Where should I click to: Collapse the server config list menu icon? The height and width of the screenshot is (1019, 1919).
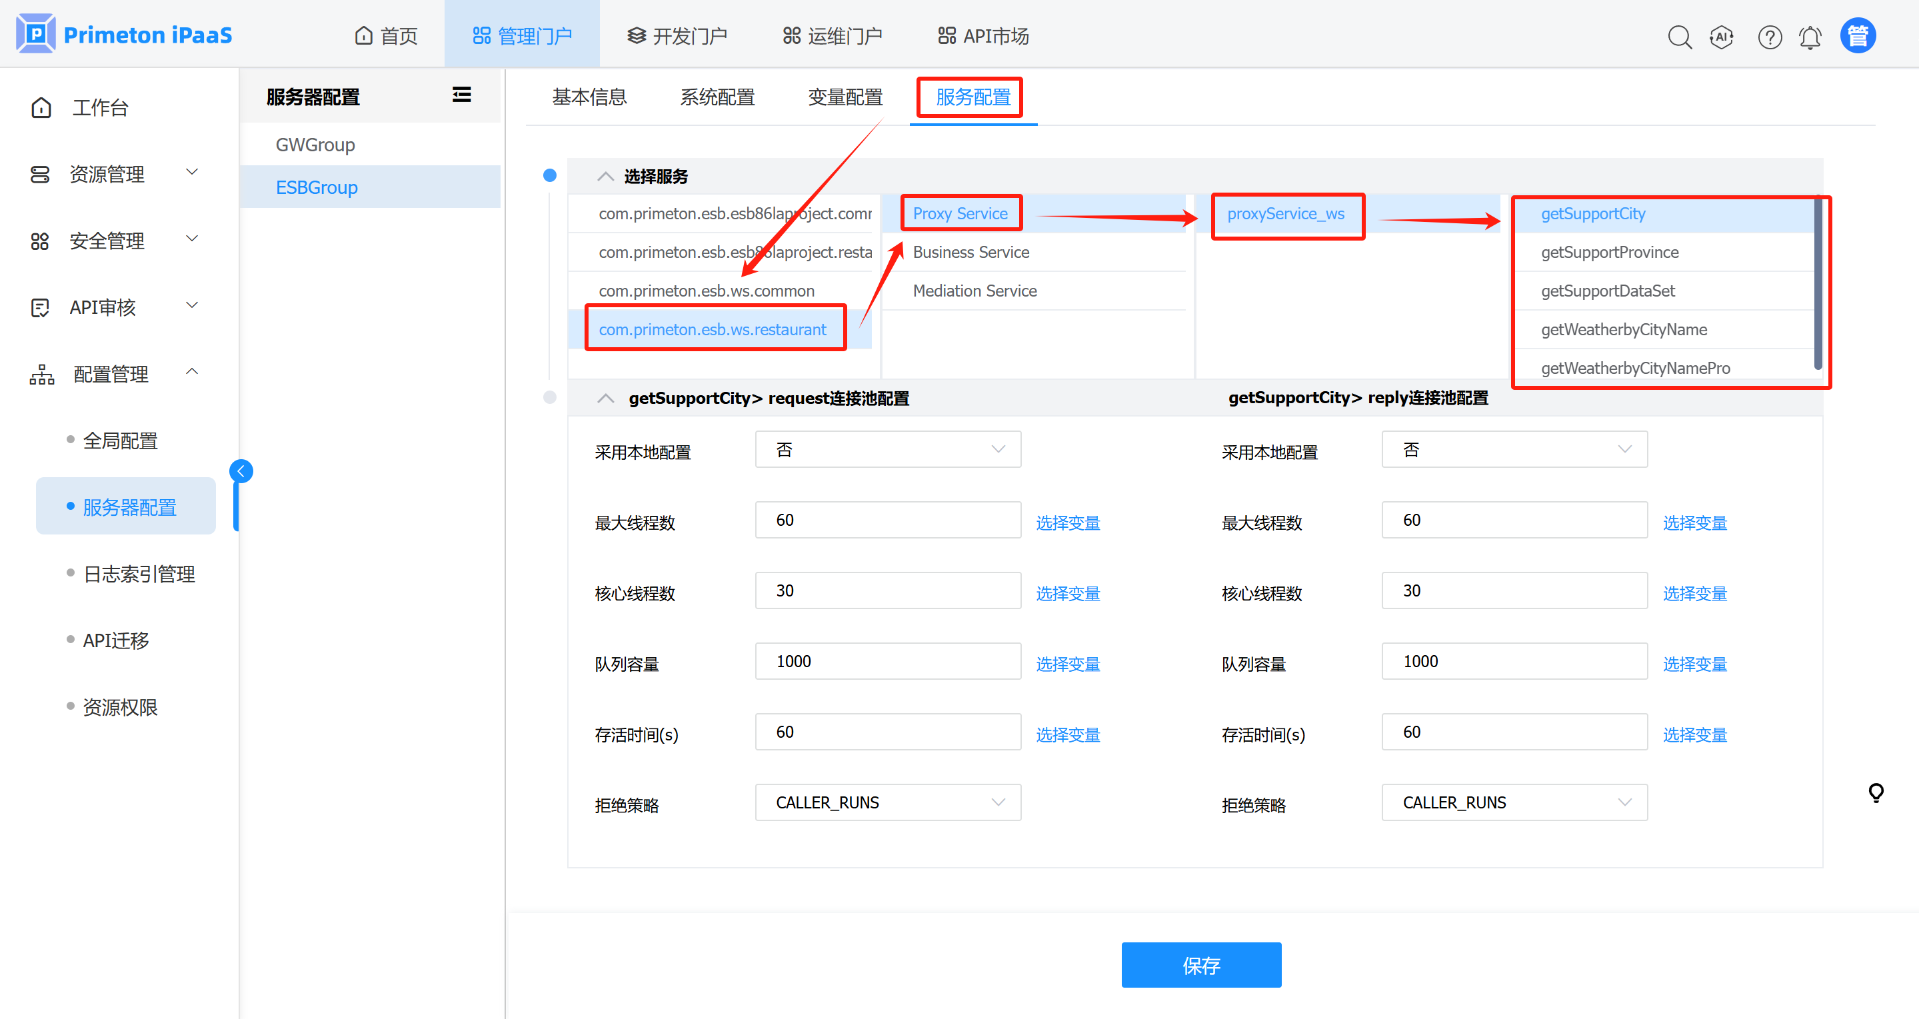pyautogui.click(x=462, y=95)
